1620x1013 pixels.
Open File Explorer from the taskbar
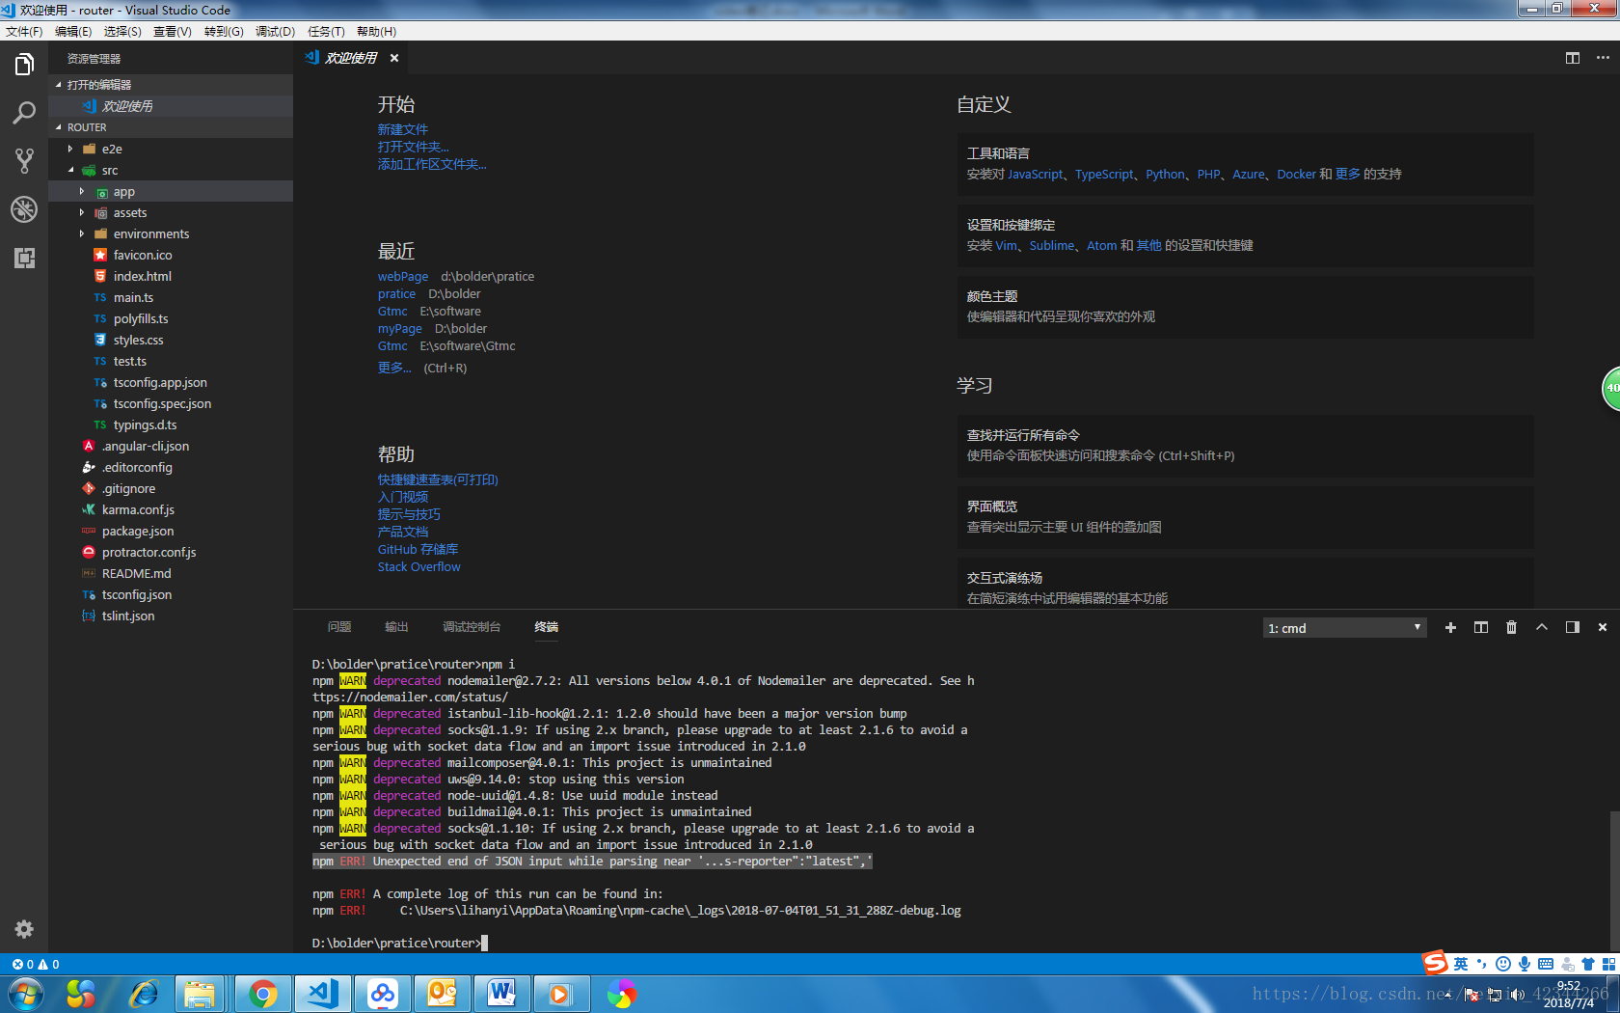click(x=201, y=994)
